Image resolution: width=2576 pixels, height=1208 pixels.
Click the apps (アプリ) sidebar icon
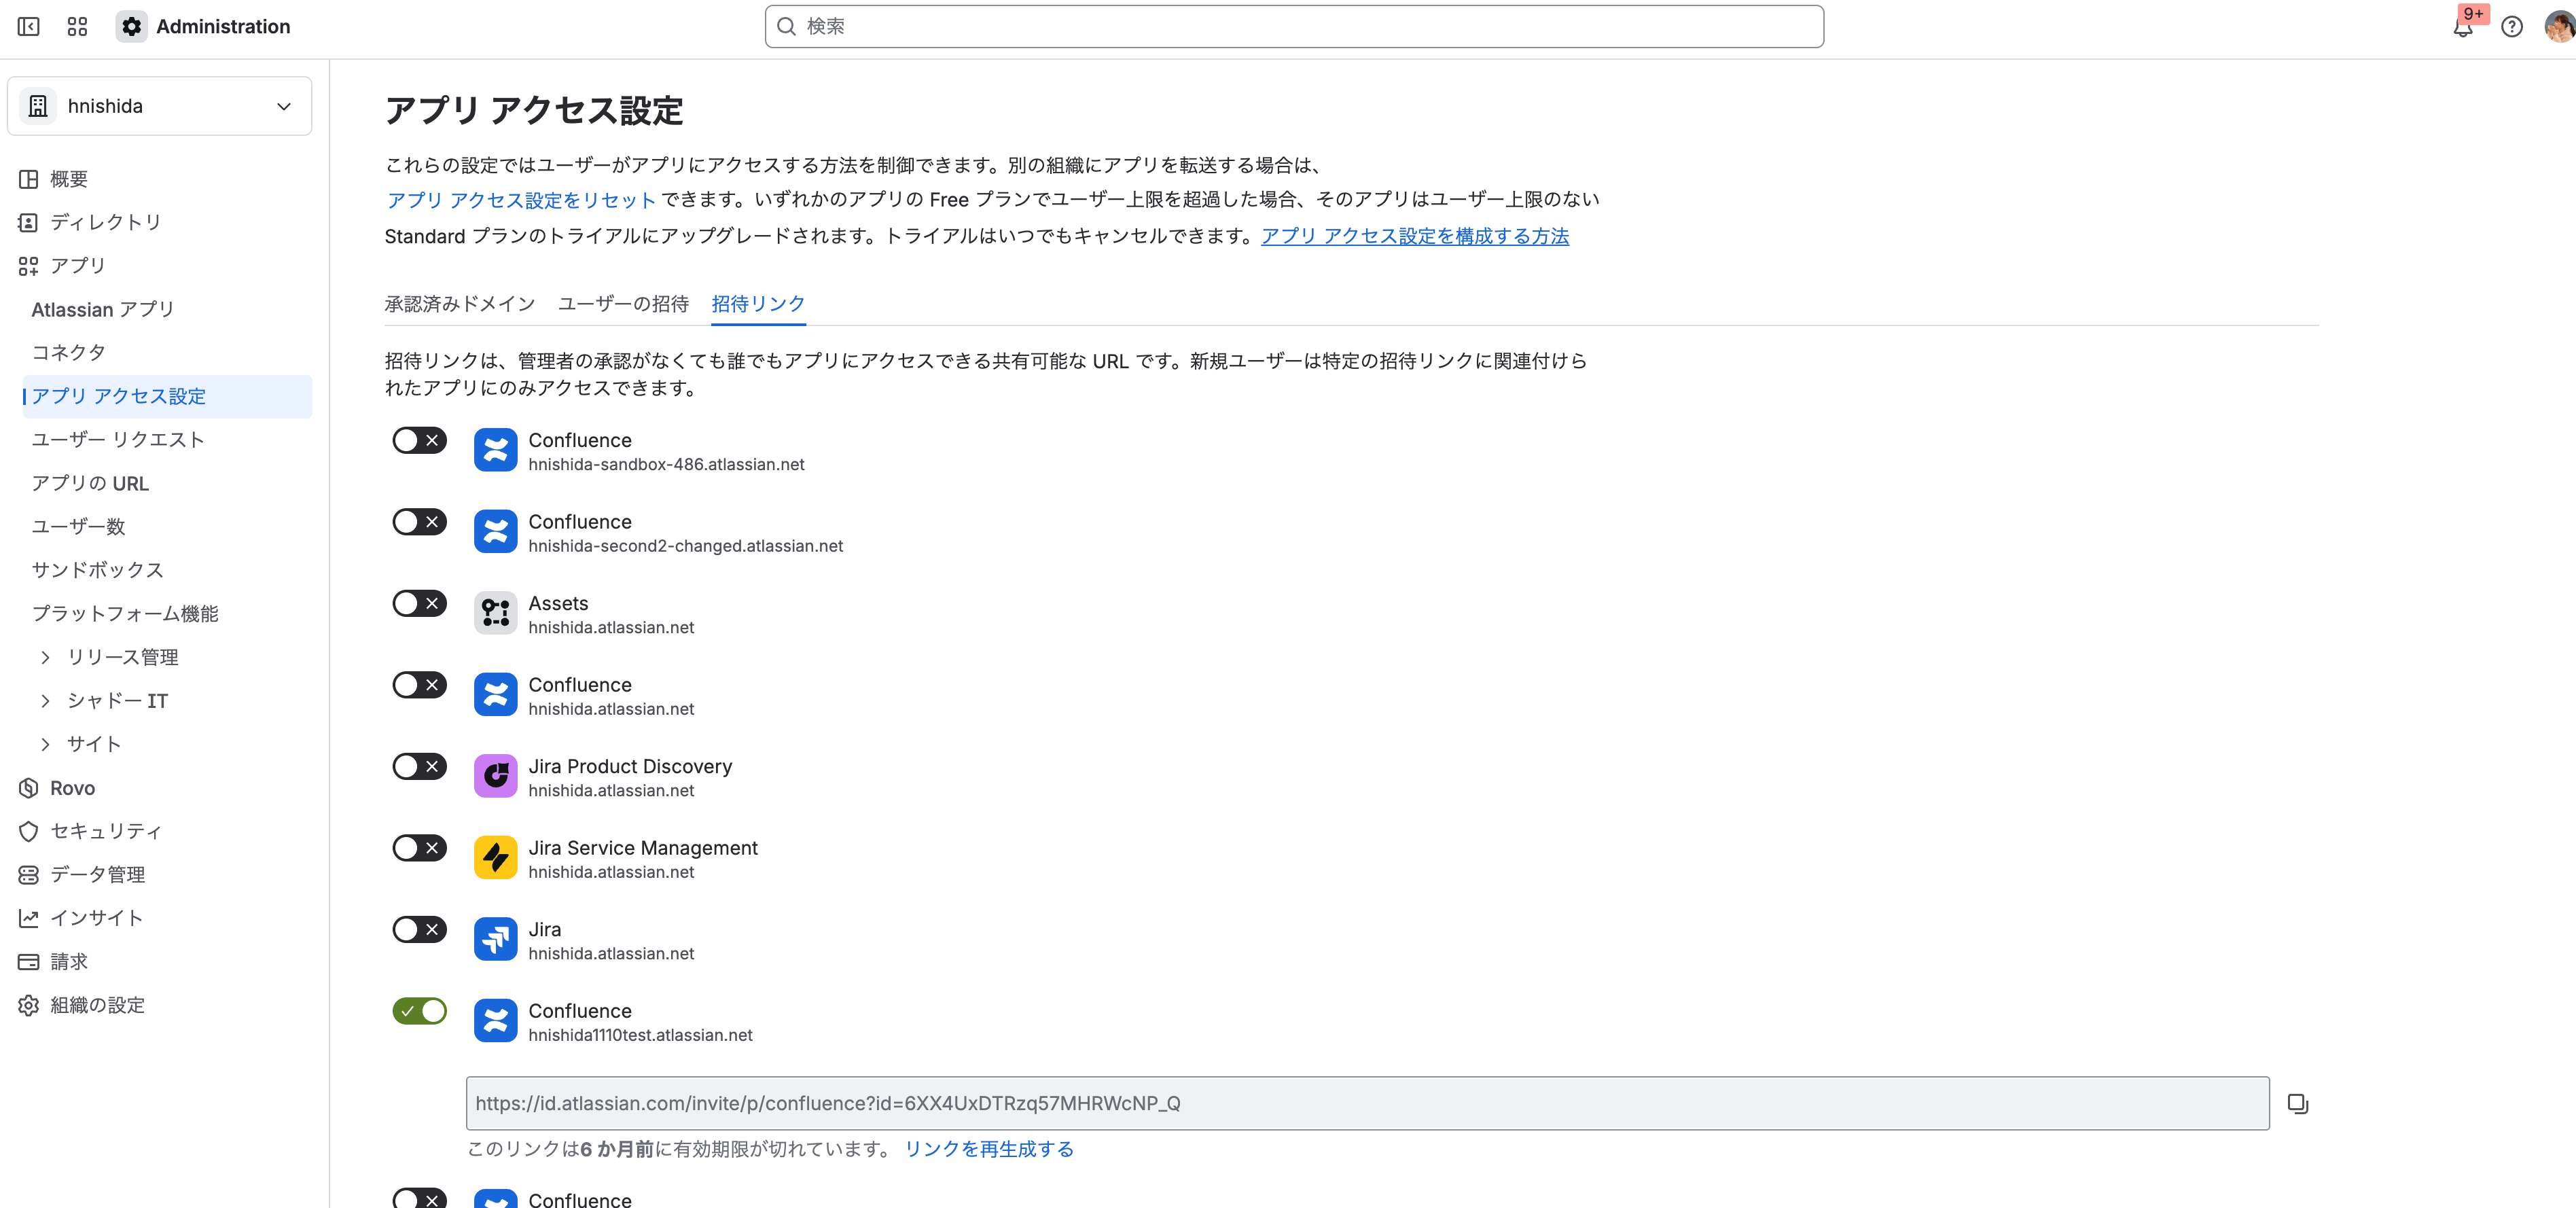coord(29,266)
